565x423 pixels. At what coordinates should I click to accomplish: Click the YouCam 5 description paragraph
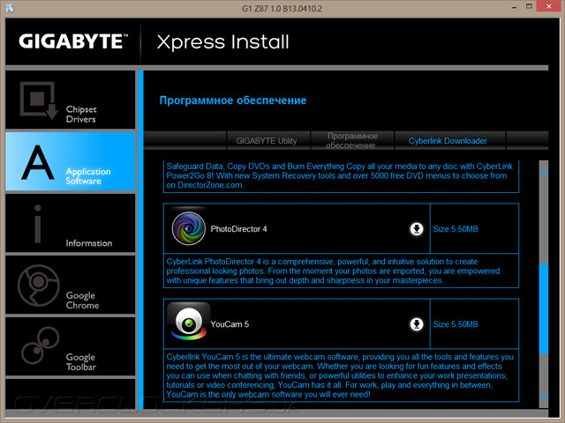click(341, 375)
